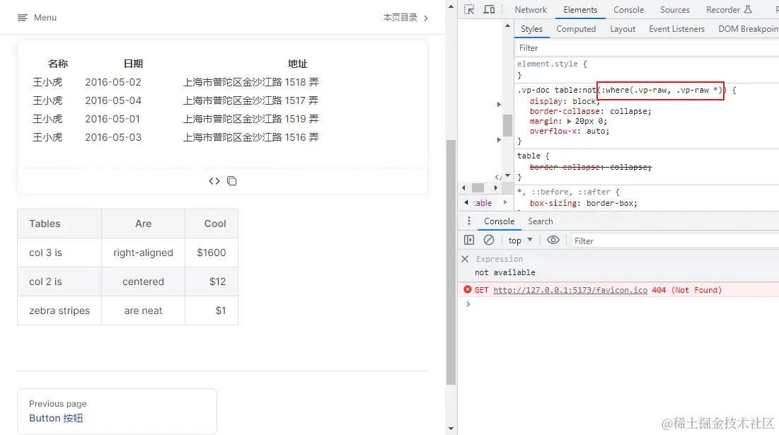
Task: Focus the console Filter input
Action: pyautogui.click(x=675, y=240)
